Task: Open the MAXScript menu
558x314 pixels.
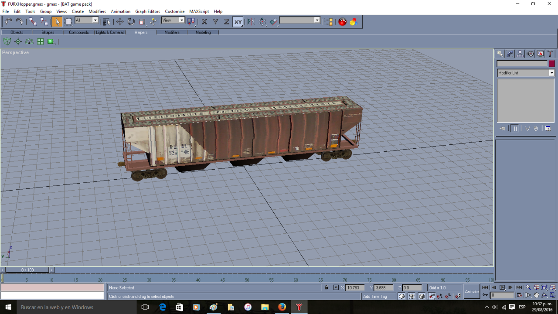Action: tap(199, 11)
